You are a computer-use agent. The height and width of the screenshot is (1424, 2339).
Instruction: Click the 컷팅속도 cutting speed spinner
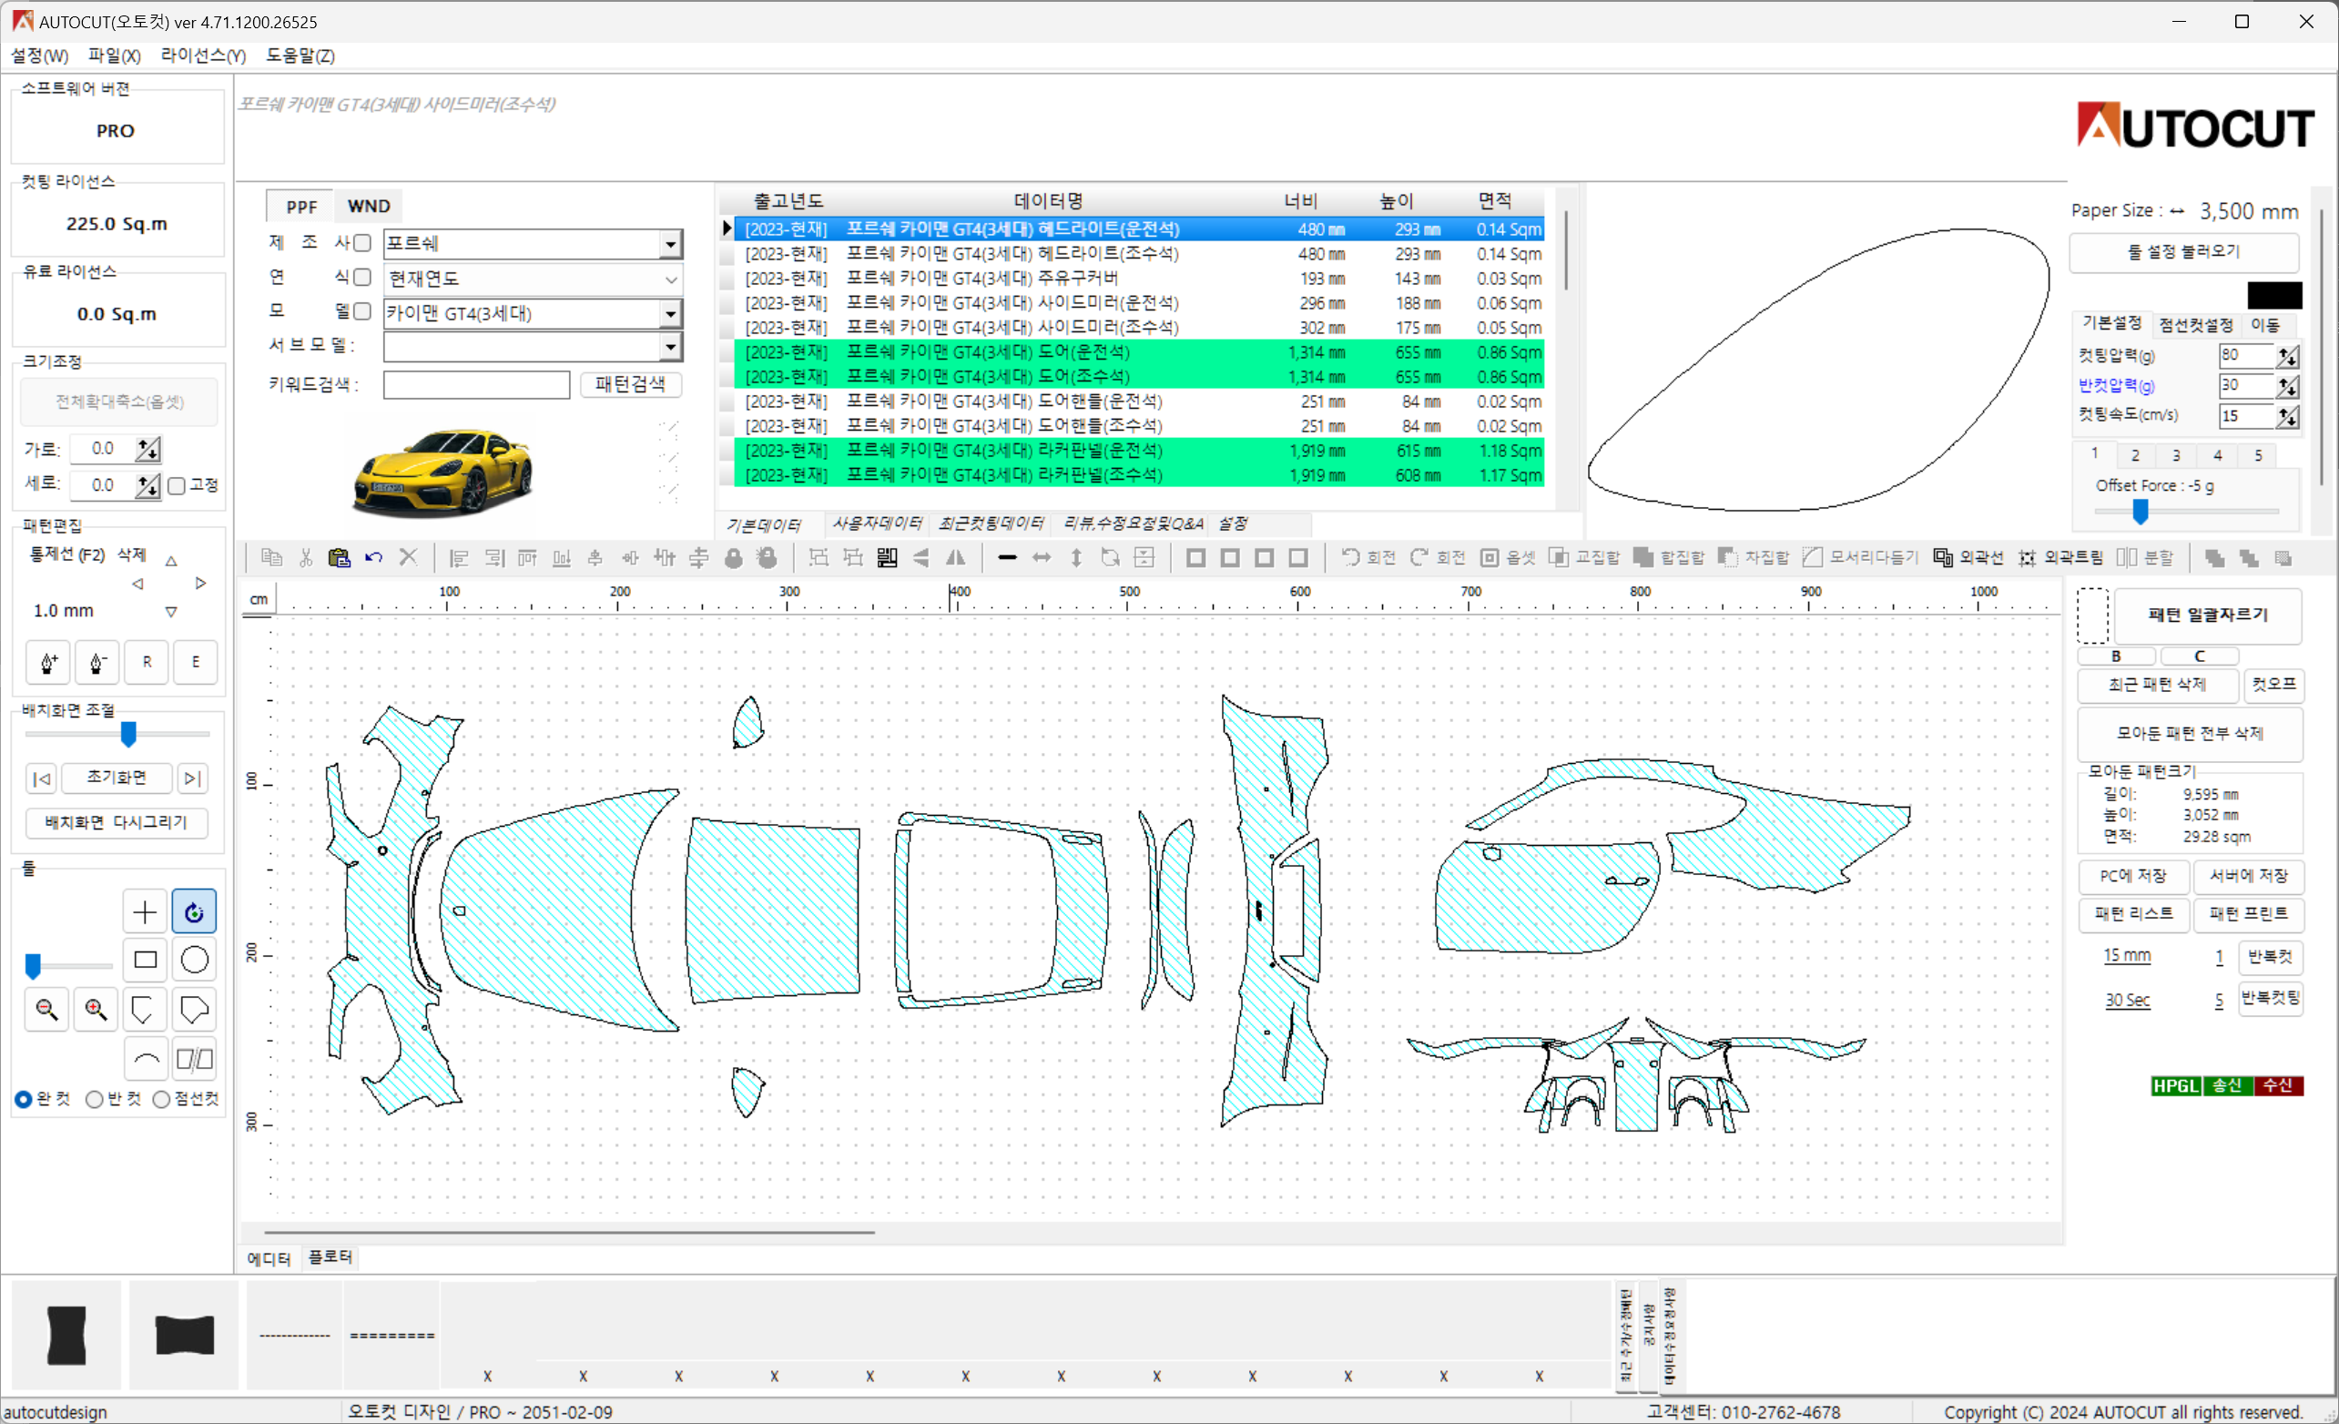tap(2287, 416)
